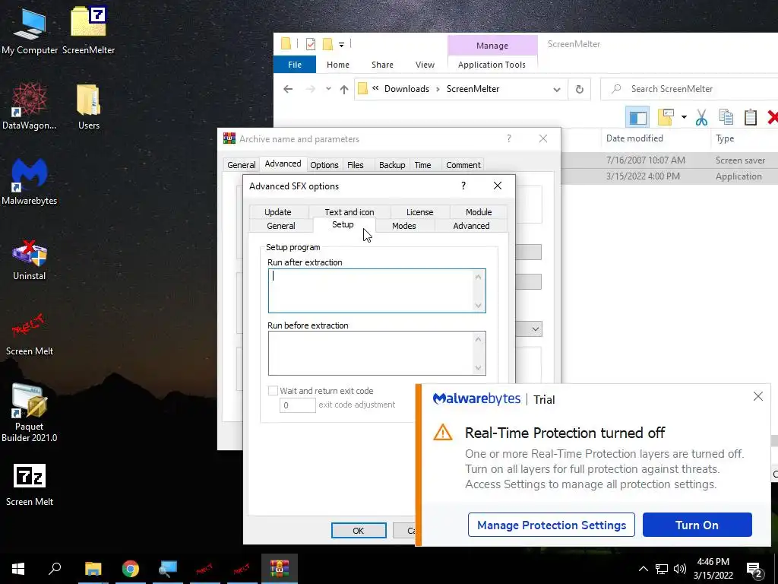Open the DataWagon desktop shortcut
Image resolution: width=778 pixels, height=584 pixels.
pos(30,106)
